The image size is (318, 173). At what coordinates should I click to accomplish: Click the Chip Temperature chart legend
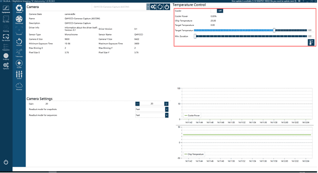point(194,154)
